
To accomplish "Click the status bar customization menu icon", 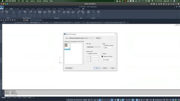I will pyautogui.click(x=179, y=100).
